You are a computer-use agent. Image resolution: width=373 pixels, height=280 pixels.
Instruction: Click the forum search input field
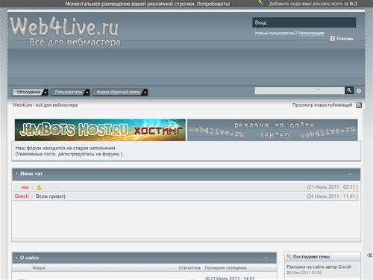click(285, 90)
